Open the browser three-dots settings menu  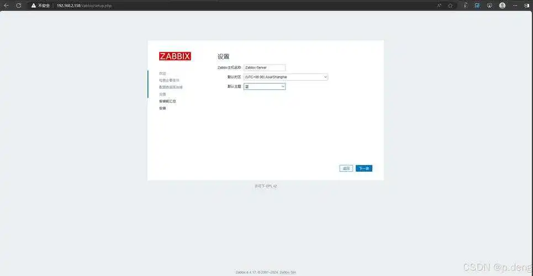(515, 6)
